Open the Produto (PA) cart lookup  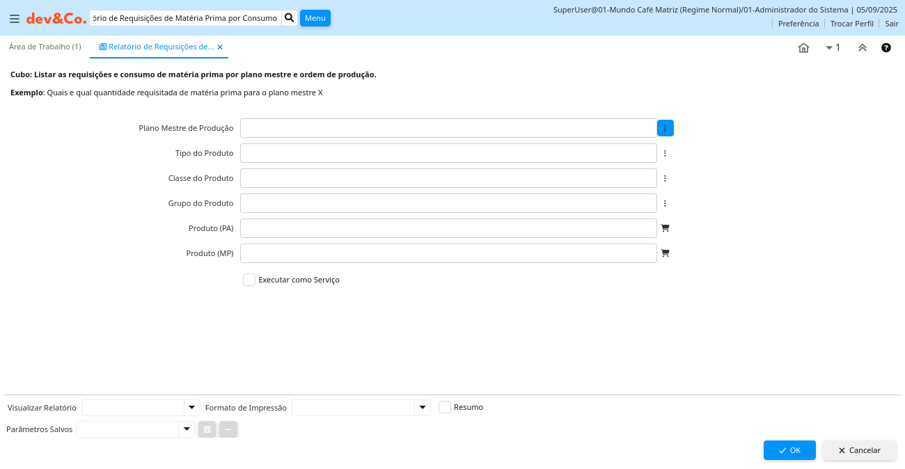pyautogui.click(x=665, y=228)
